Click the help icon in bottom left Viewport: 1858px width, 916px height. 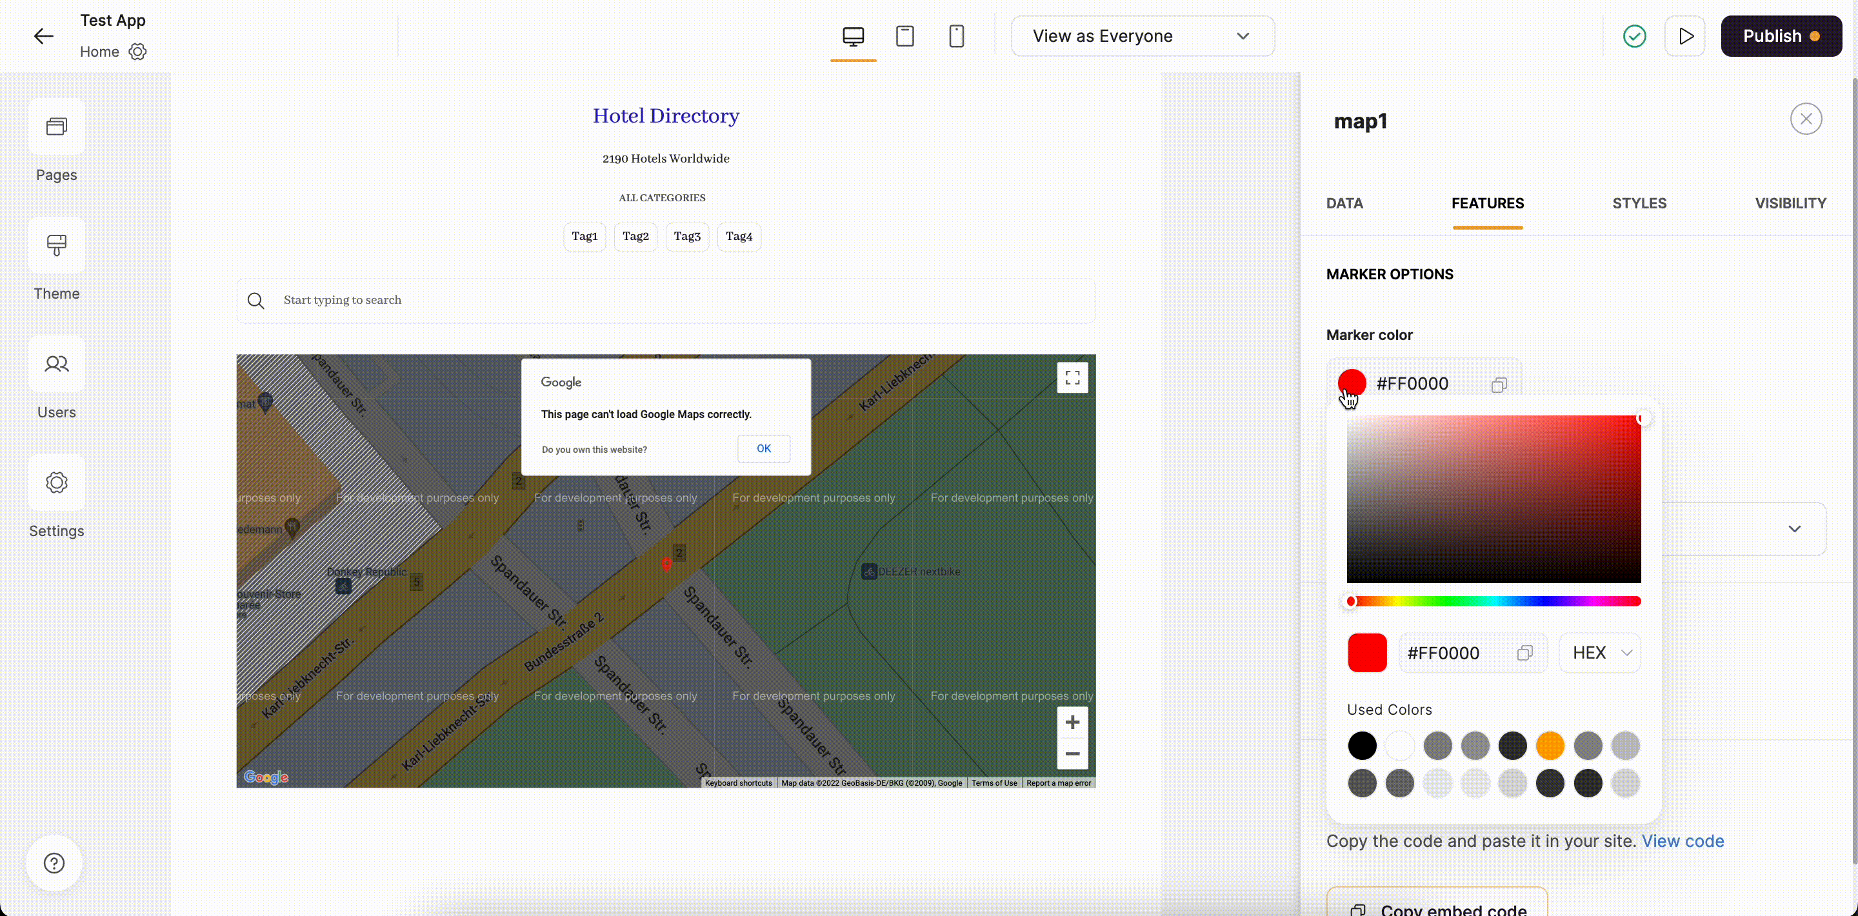(54, 862)
